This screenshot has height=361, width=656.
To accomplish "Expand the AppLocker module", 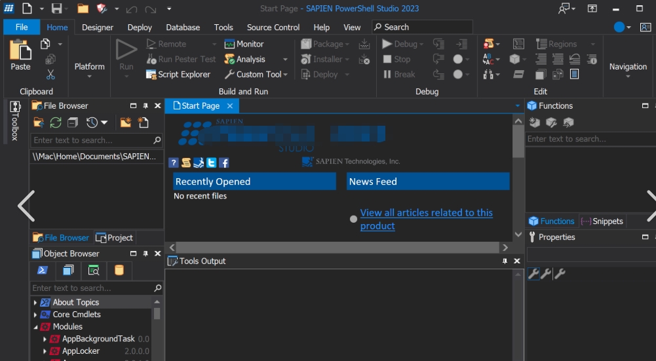I will [45, 351].
